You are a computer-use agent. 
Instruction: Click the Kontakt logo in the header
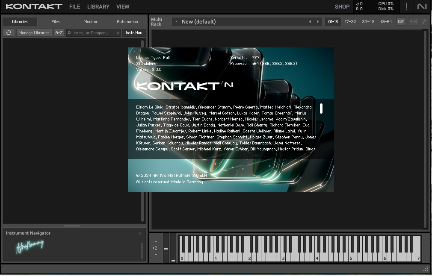34,6
